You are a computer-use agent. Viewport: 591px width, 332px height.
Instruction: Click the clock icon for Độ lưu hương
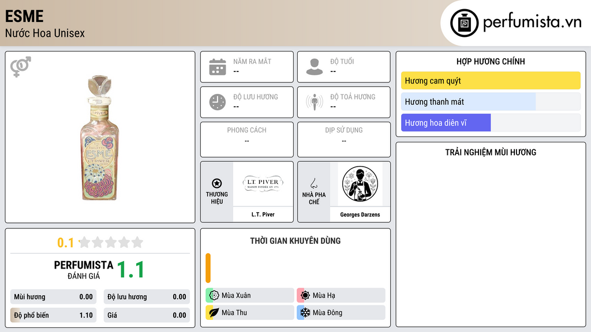point(218,102)
